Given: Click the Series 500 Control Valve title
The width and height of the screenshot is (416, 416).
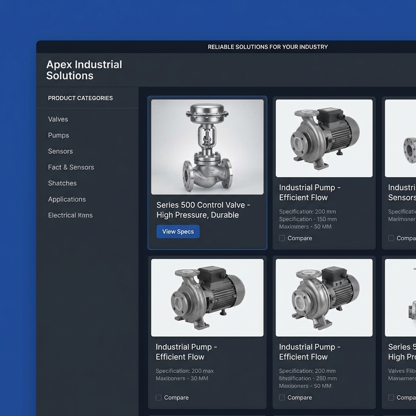Looking at the screenshot, I should (x=203, y=210).
